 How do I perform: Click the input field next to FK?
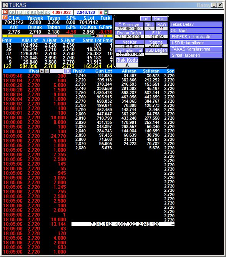click(56, 71)
